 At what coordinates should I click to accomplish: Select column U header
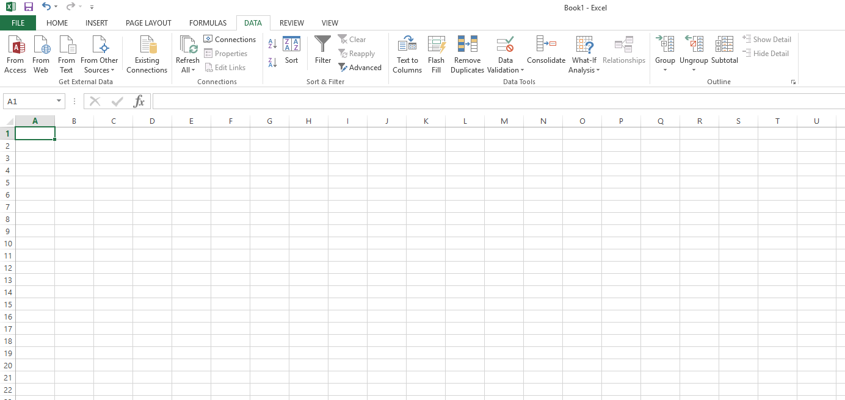(x=816, y=121)
